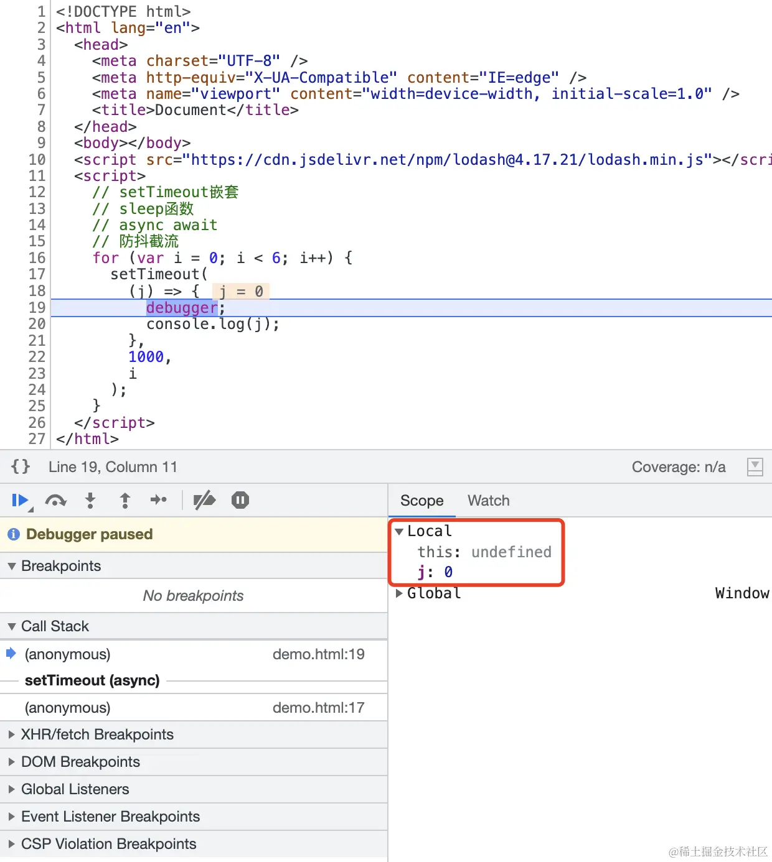The height and width of the screenshot is (862, 772).
Task: Click the Window value of Global
Action: tap(742, 593)
